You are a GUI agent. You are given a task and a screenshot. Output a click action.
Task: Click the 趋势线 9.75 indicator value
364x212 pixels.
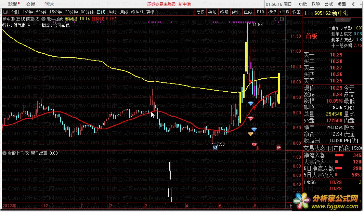[104, 19]
